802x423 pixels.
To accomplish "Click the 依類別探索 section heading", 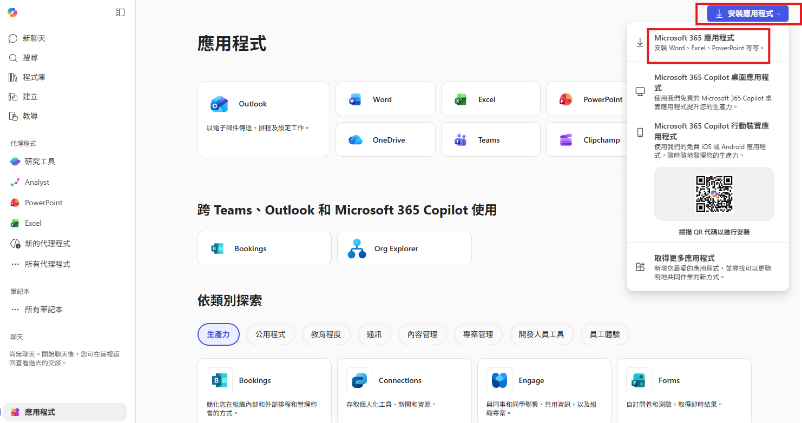I will click(230, 301).
